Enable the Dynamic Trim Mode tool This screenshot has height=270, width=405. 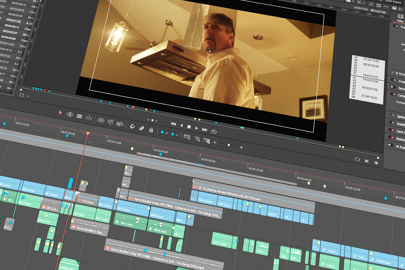coord(89,118)
